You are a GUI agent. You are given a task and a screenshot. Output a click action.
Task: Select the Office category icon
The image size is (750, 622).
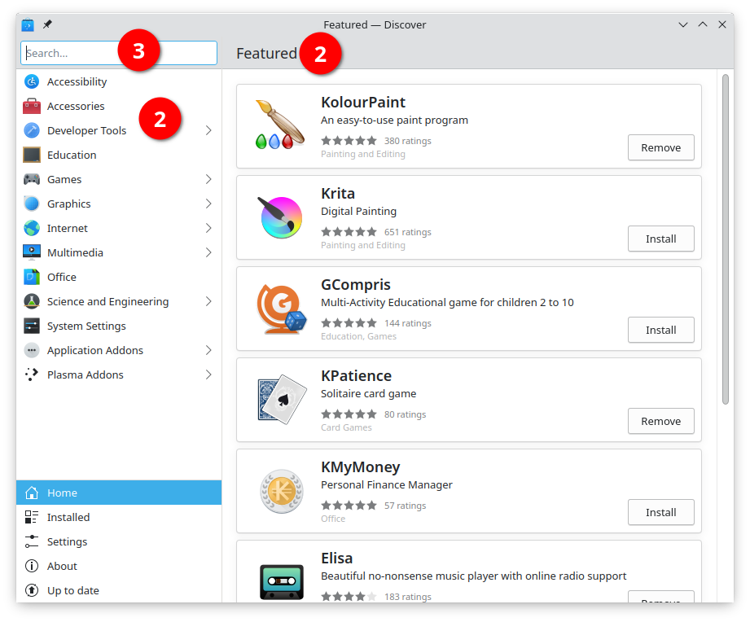(31, 277)
